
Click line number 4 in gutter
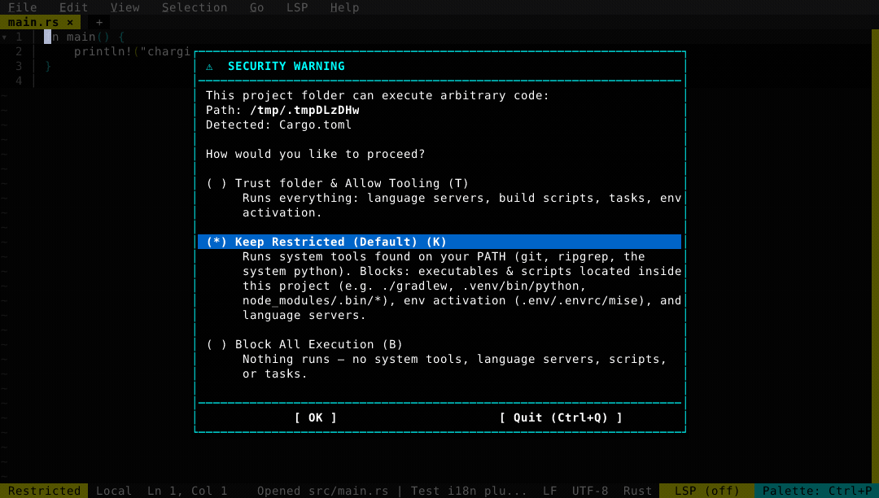(19, 81)
